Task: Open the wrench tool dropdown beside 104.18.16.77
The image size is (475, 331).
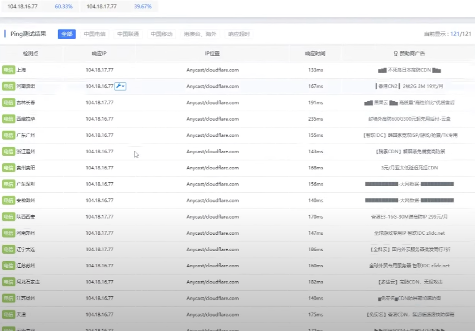Action: [x=121, y=86]
